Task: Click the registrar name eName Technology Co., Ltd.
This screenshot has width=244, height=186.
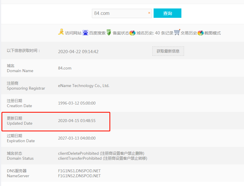Action: [84, 86]
